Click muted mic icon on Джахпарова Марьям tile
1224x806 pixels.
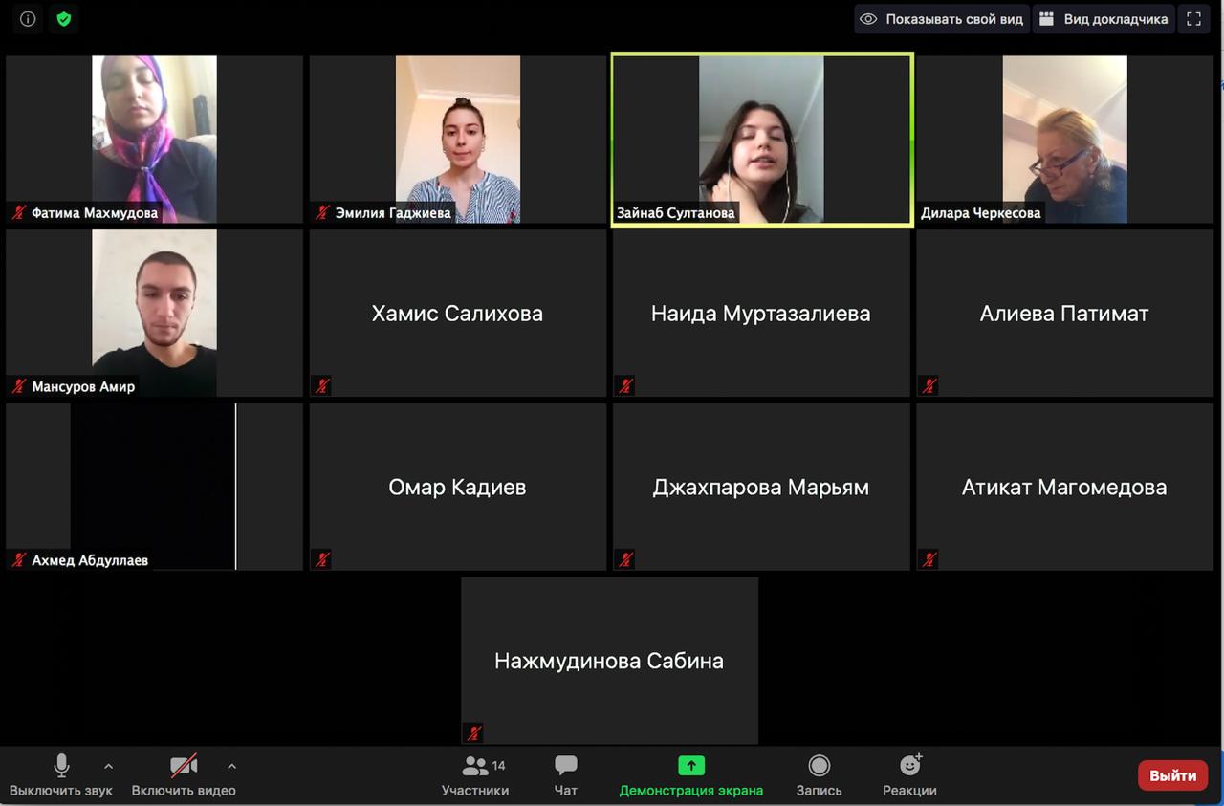click(625, 560)
